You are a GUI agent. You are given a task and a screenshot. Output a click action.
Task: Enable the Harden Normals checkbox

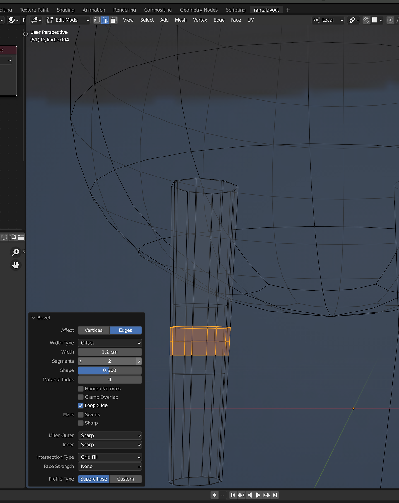(81, 389)
